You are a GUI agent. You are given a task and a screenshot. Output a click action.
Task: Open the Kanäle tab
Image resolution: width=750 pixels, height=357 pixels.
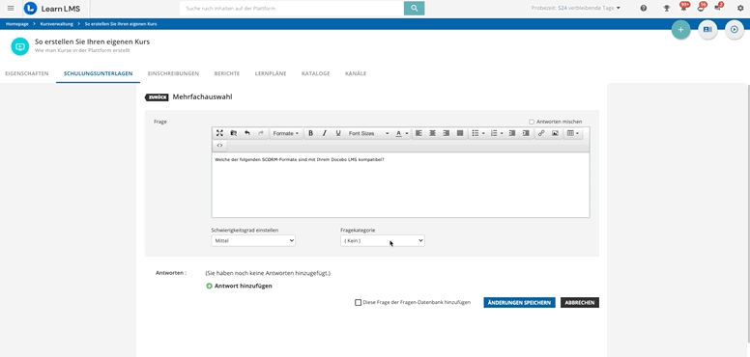pyautogui.click(x=356, y=73)
